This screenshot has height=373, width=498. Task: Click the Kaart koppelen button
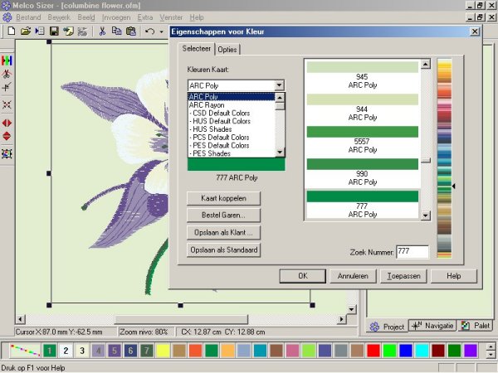tap(223, 198)
